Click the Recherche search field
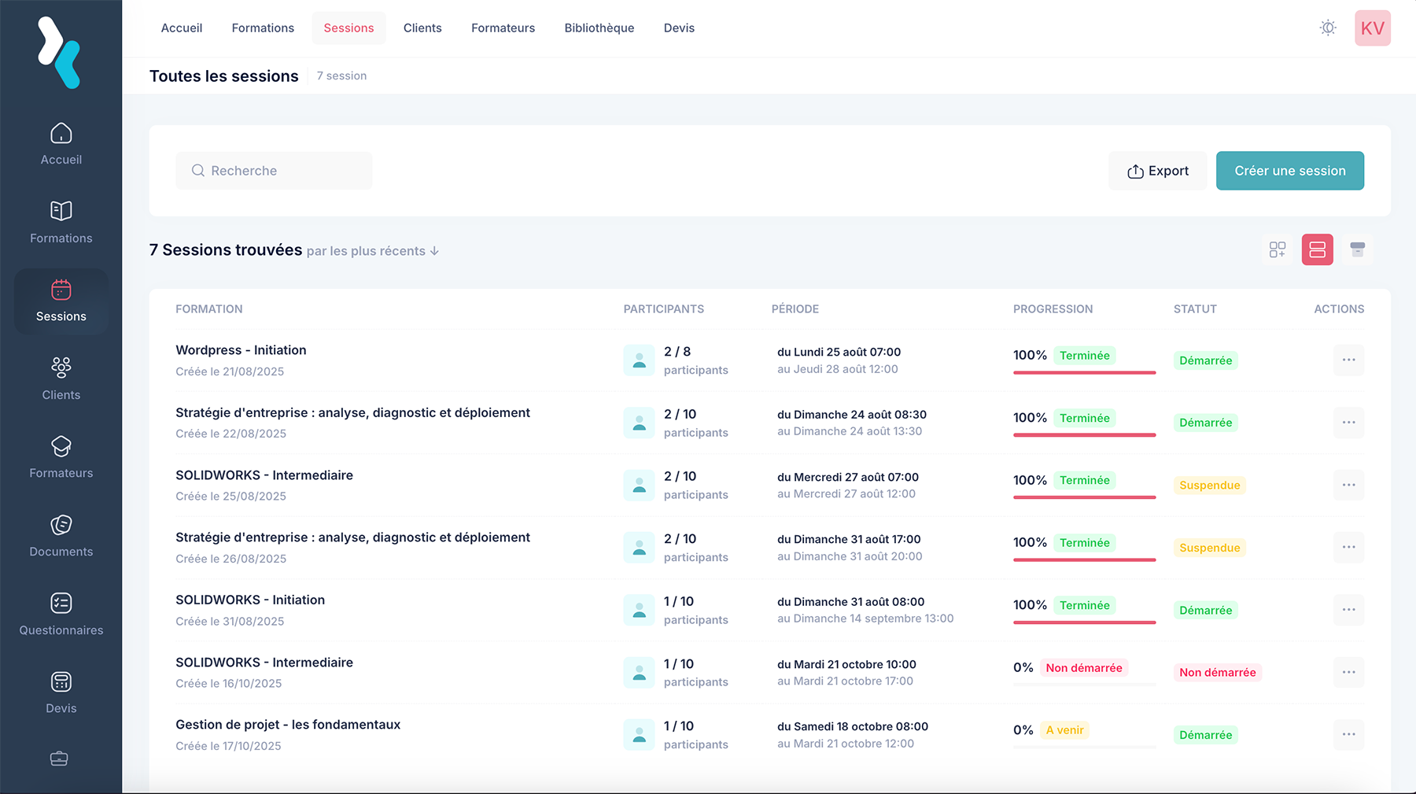The height and width of the screenshot is (794, 1416). (x=274, y=171)
